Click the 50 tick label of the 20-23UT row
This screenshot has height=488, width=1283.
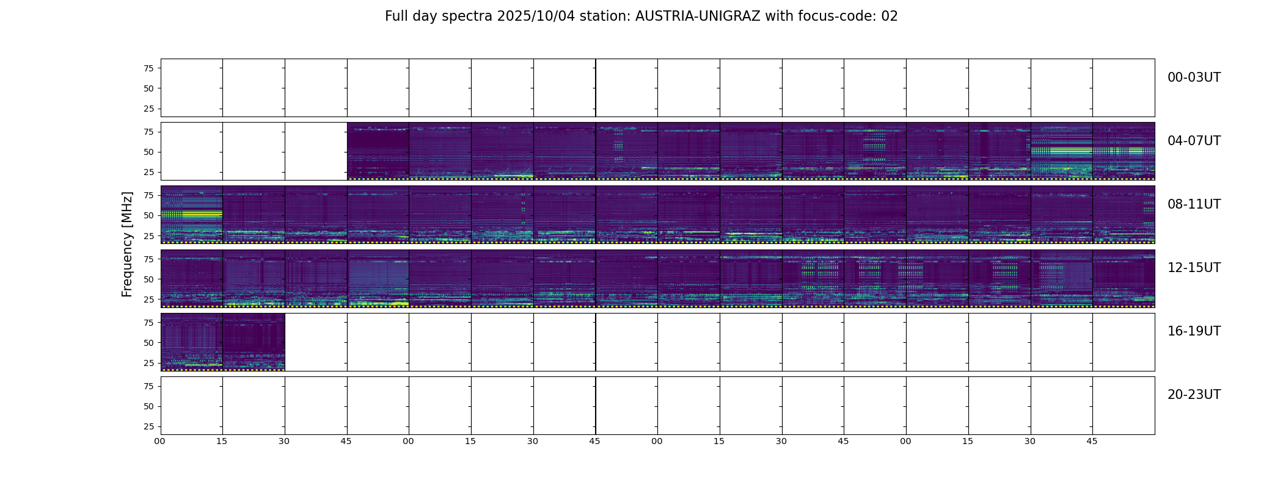(148, 406)
